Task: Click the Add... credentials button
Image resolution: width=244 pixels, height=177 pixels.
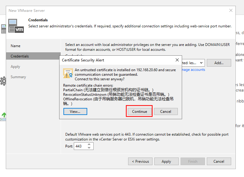Action: (219, 63)
